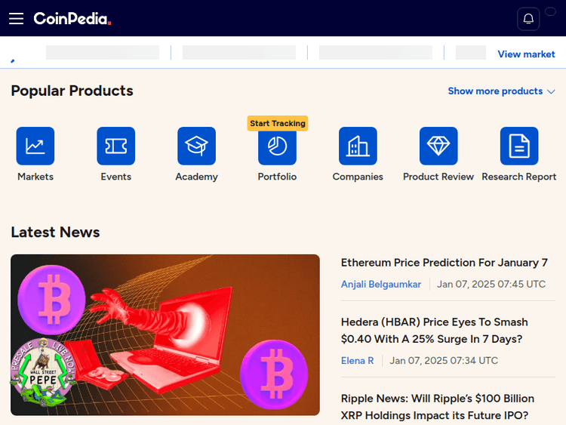Open the Product Review diamond icon
The height and width of the screenshot is (425, 566).
[x=438, y=146]
